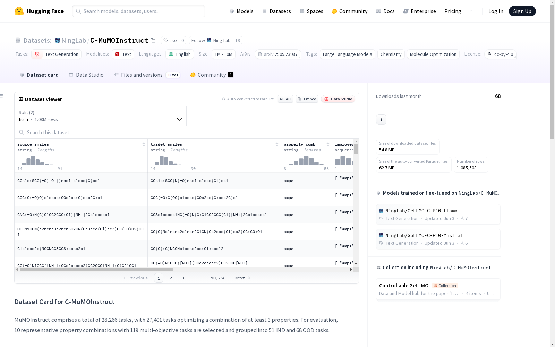
Task: Copy dataset name with the copy icon
Action: point(153,40)
